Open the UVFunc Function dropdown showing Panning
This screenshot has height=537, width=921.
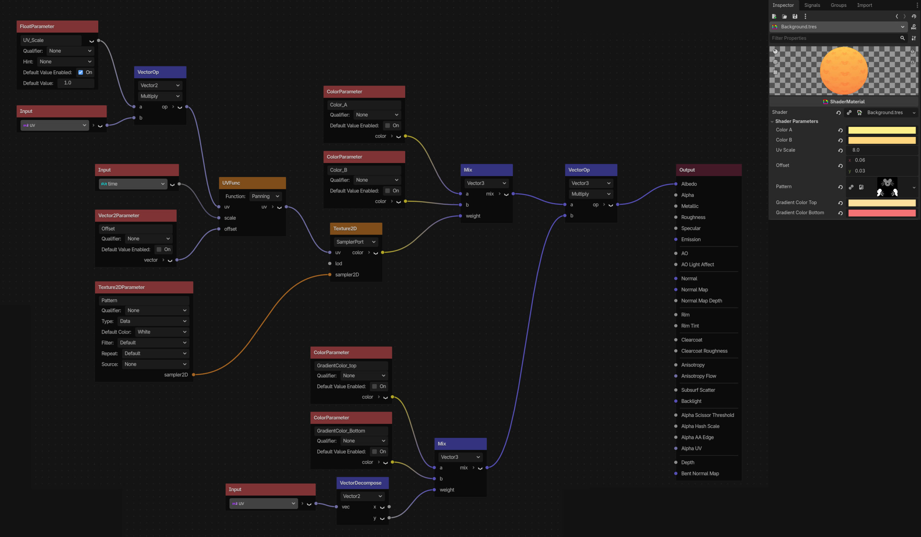tap(266, 196)
